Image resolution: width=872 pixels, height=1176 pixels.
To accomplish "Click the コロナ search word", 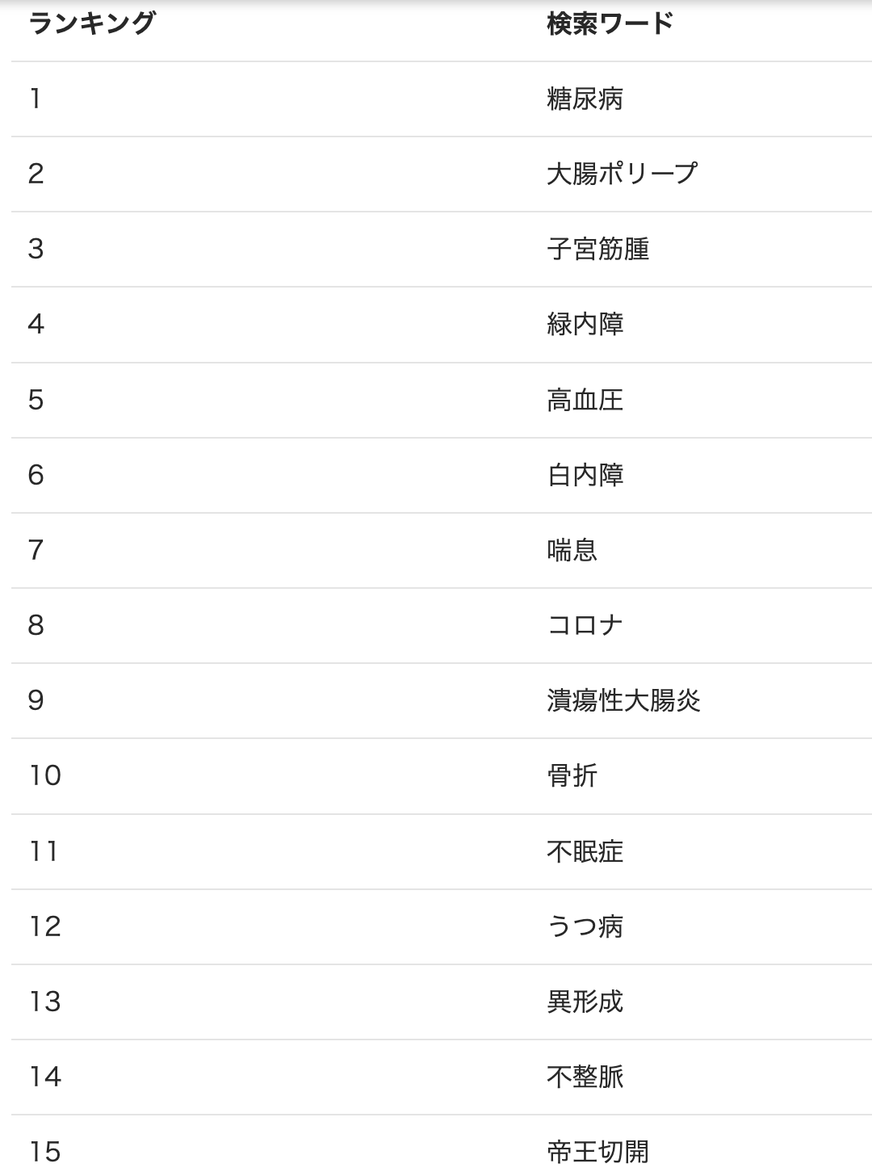I will point(585,625).
